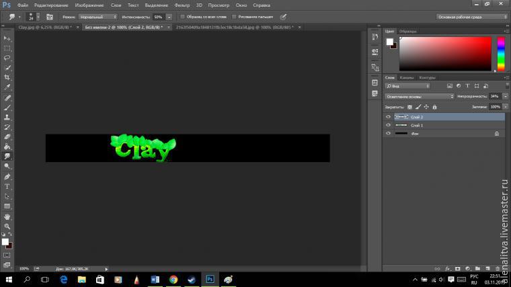Toggle visibility of the Фон layer

pos(388,134)
